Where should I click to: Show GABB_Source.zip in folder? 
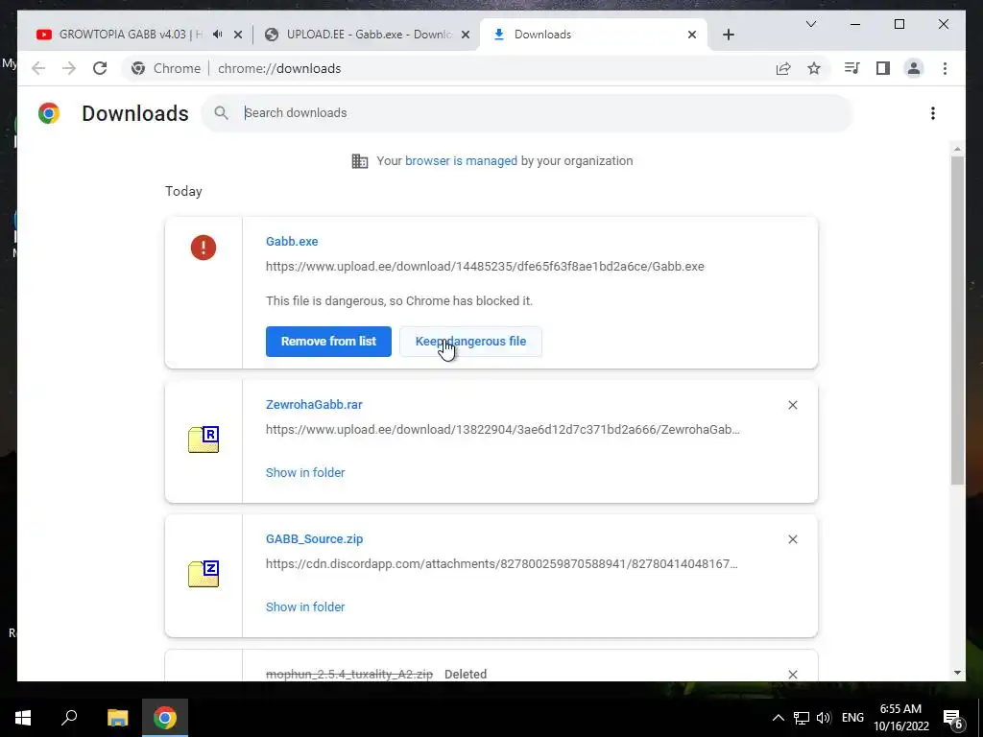click(305, 606)
